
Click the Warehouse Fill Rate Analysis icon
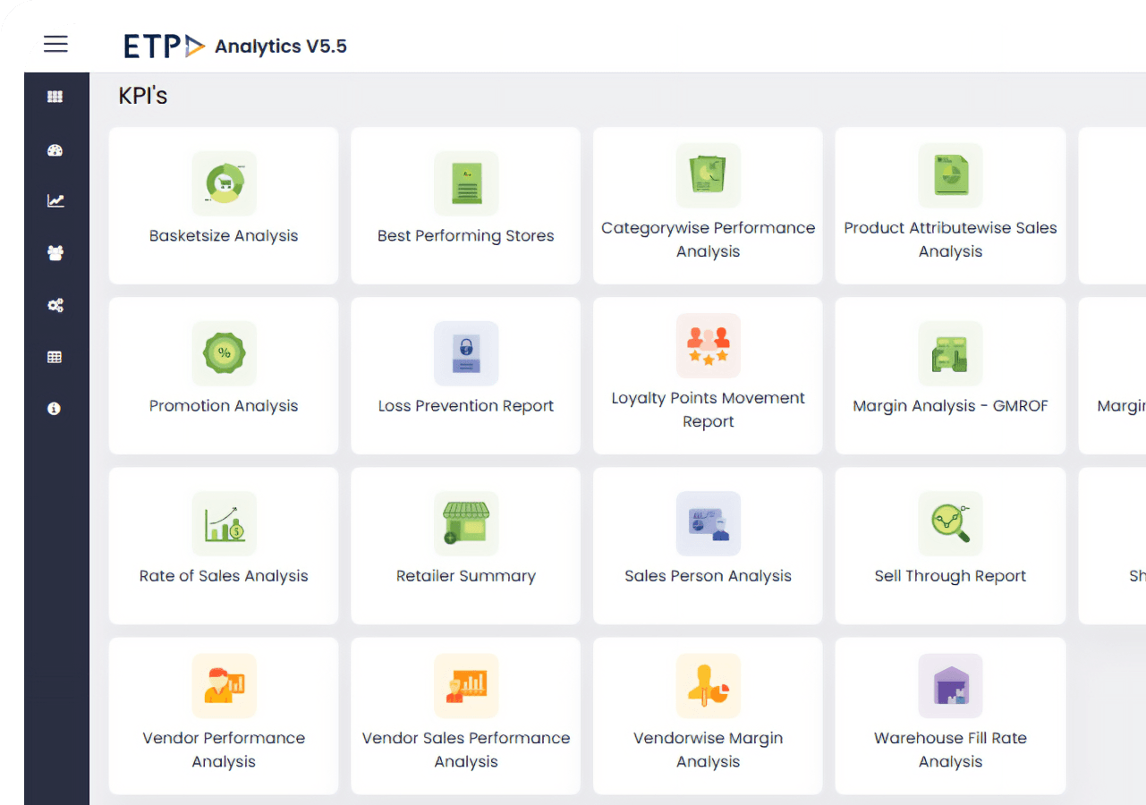coord(950,686)
